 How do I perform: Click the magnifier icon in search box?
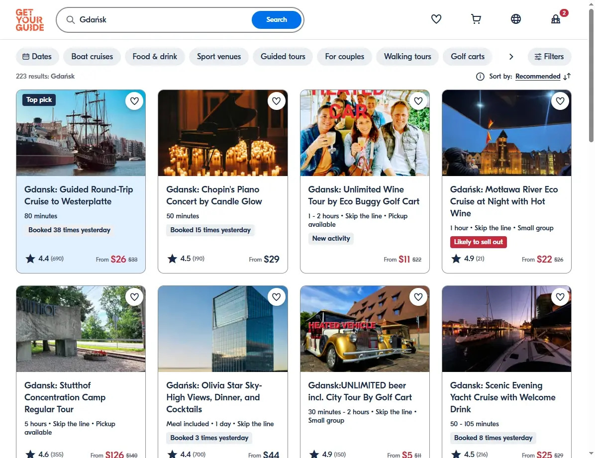(x=71, y=20)
